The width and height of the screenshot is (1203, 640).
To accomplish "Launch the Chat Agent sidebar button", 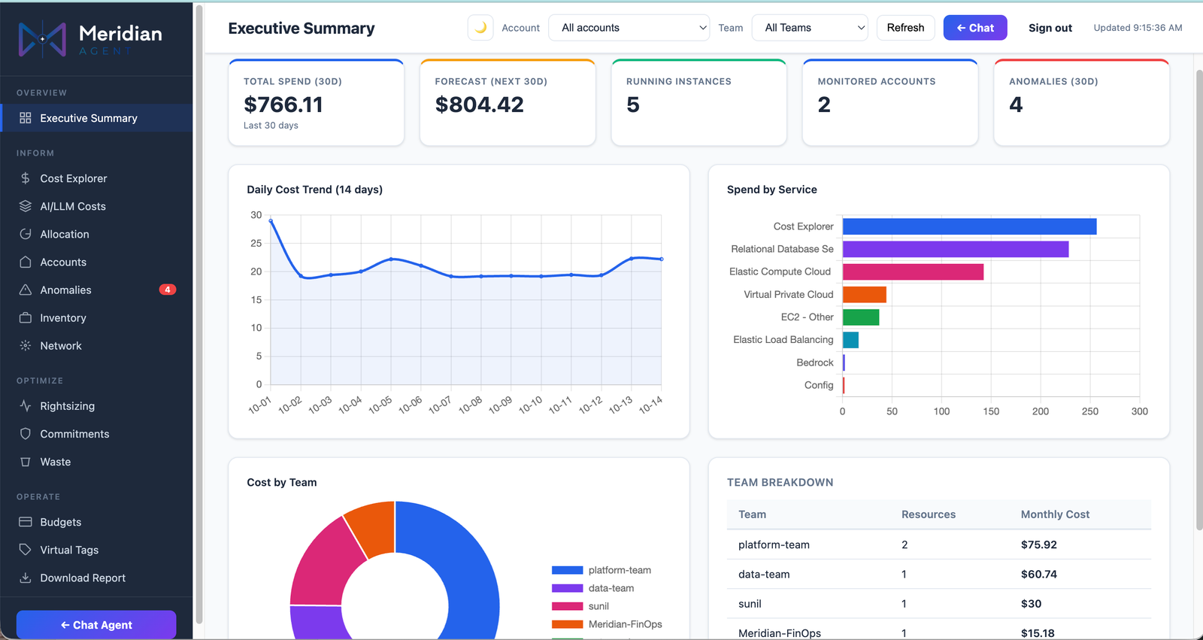I will pos(96,625).
